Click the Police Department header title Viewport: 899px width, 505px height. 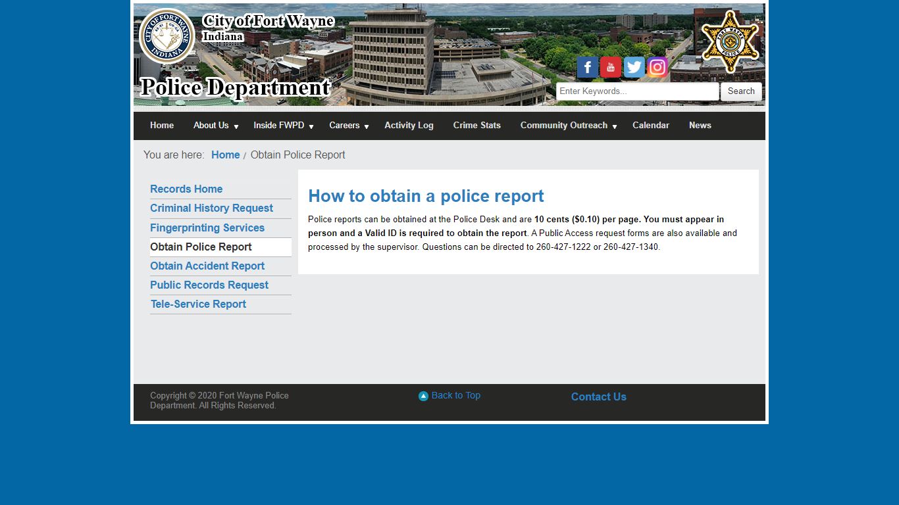tap(235, 88)
